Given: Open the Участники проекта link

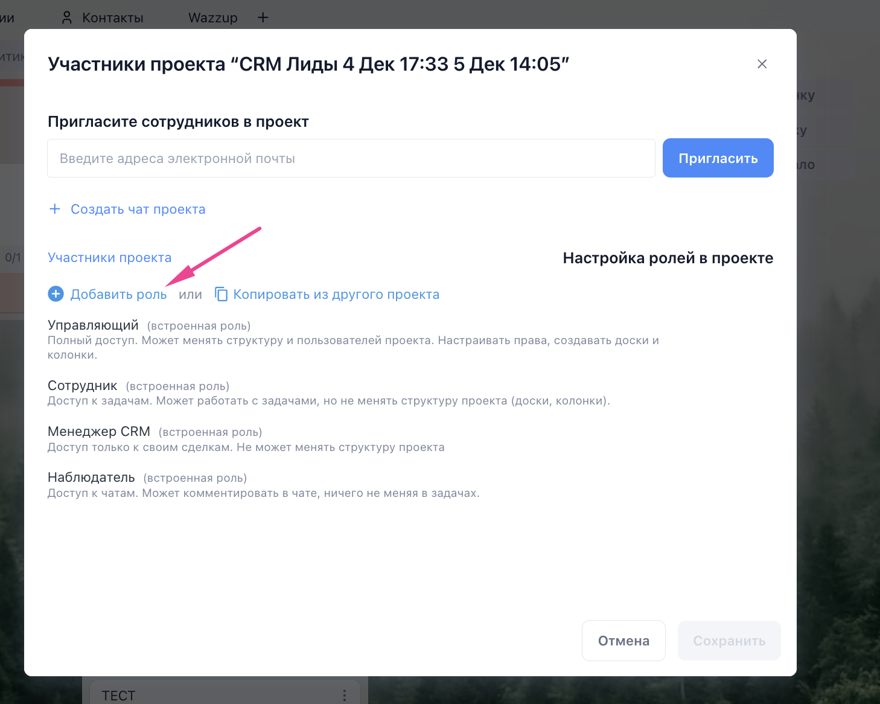Looking at the screenshot, I should [109, 258].
